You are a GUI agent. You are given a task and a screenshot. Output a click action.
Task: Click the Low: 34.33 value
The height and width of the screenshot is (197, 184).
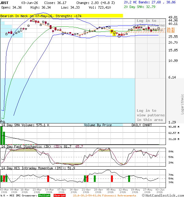pos(70,7)
